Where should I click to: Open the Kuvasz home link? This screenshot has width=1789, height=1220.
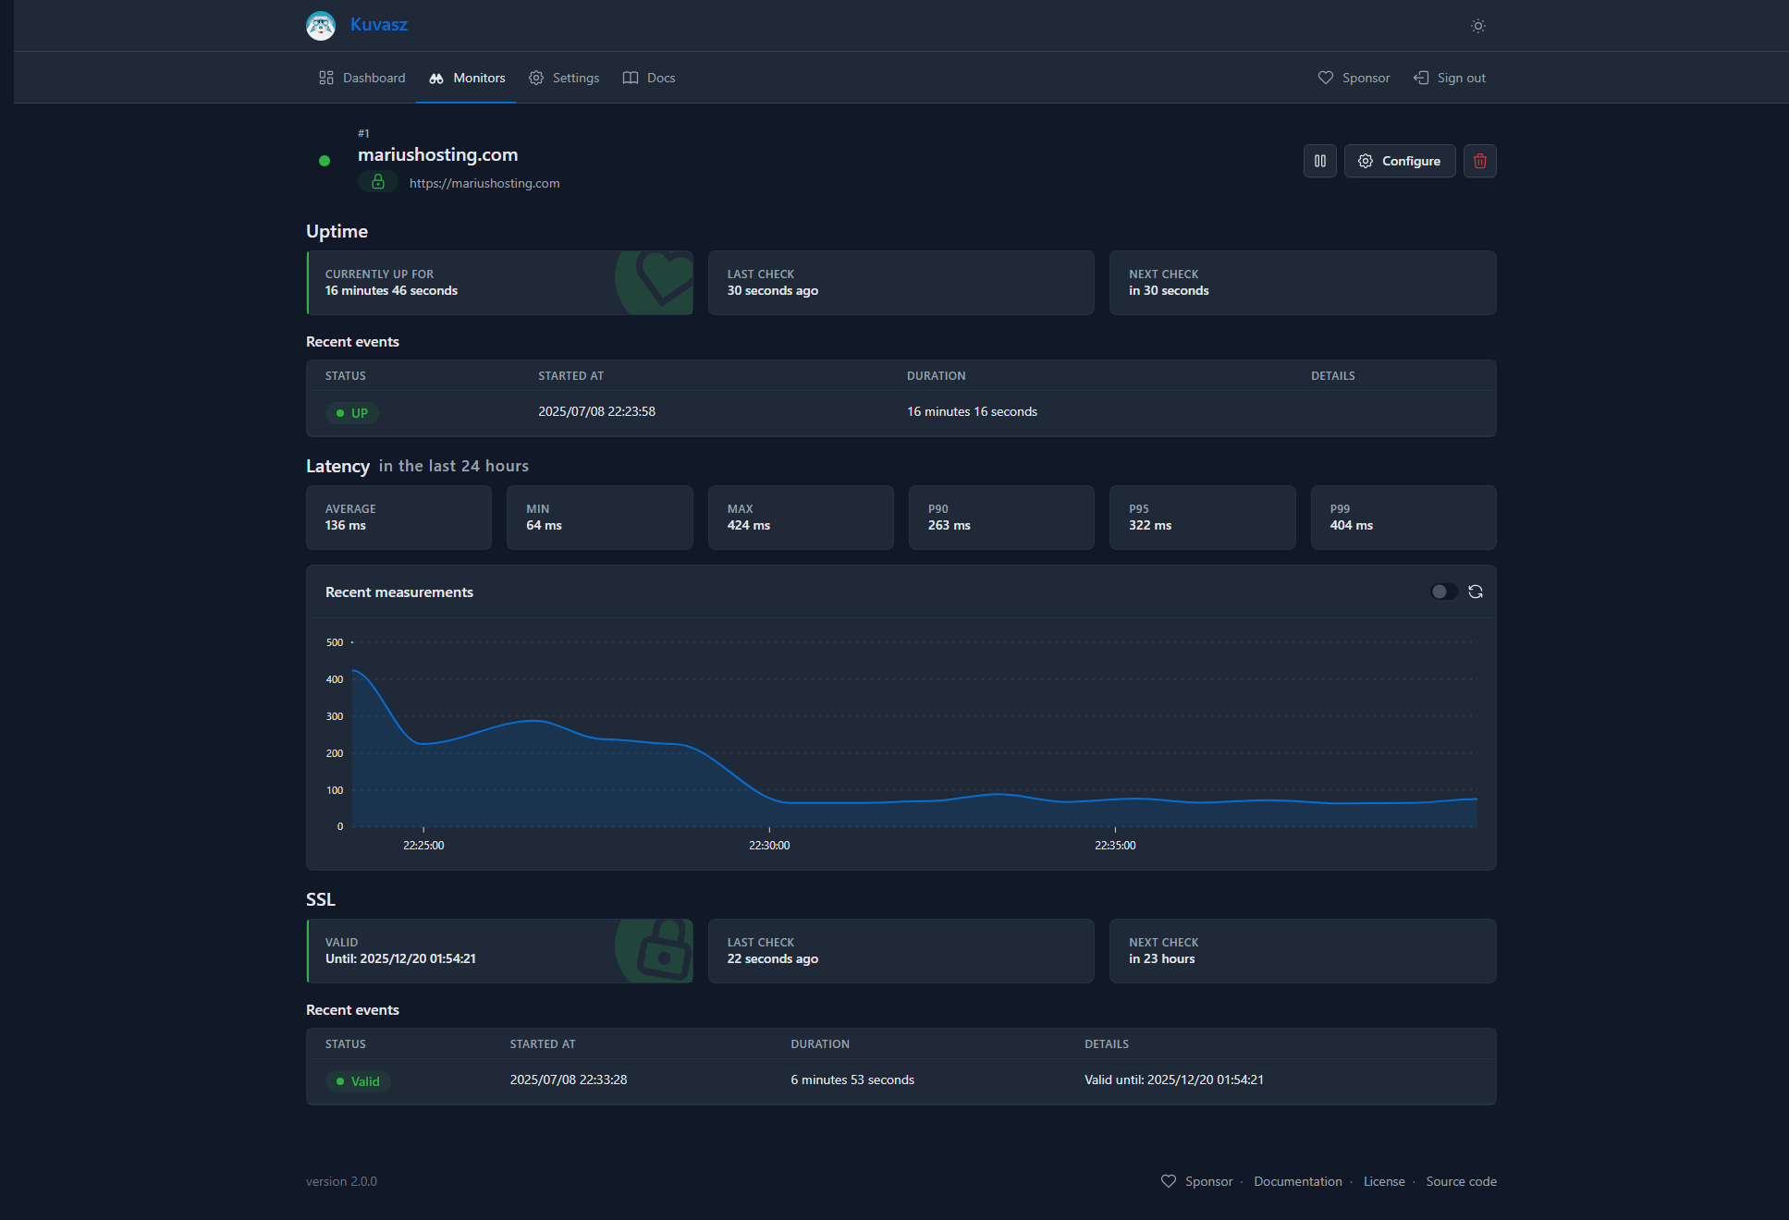coord(378,25)
